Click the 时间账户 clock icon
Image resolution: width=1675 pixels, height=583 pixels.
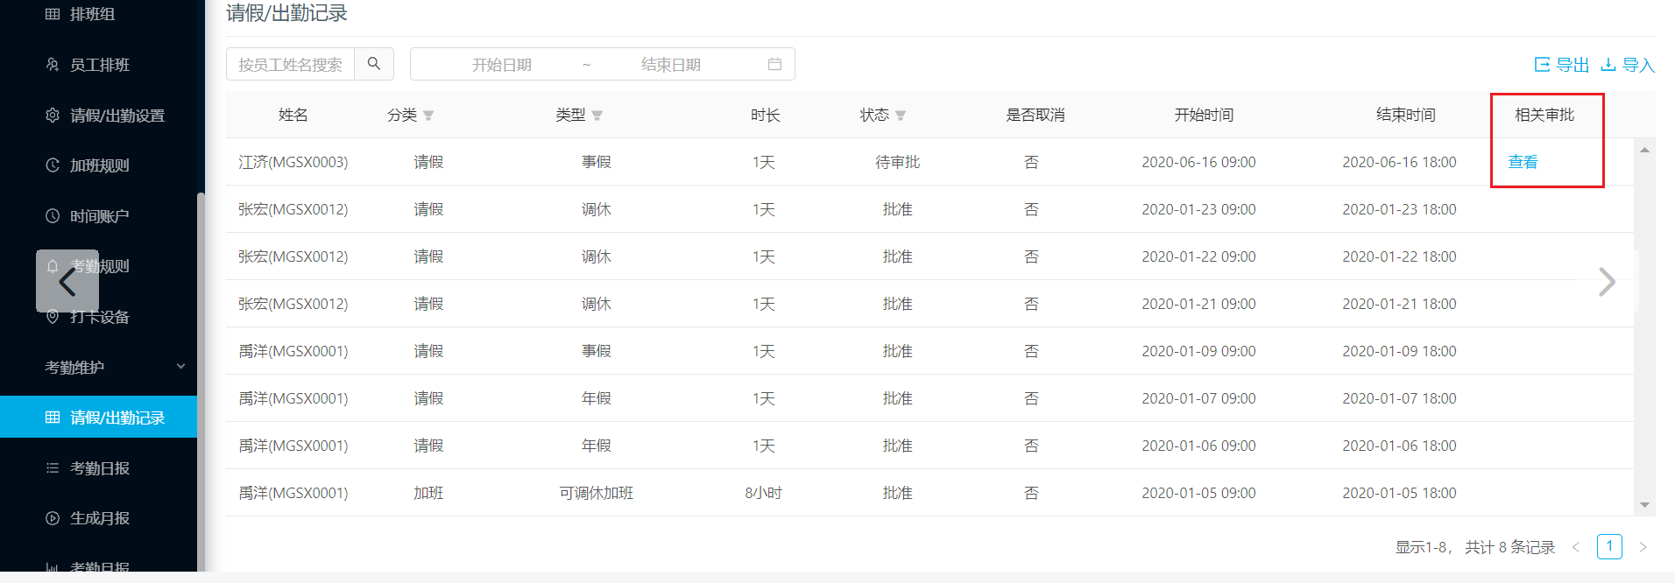click(x=53, y=216)
